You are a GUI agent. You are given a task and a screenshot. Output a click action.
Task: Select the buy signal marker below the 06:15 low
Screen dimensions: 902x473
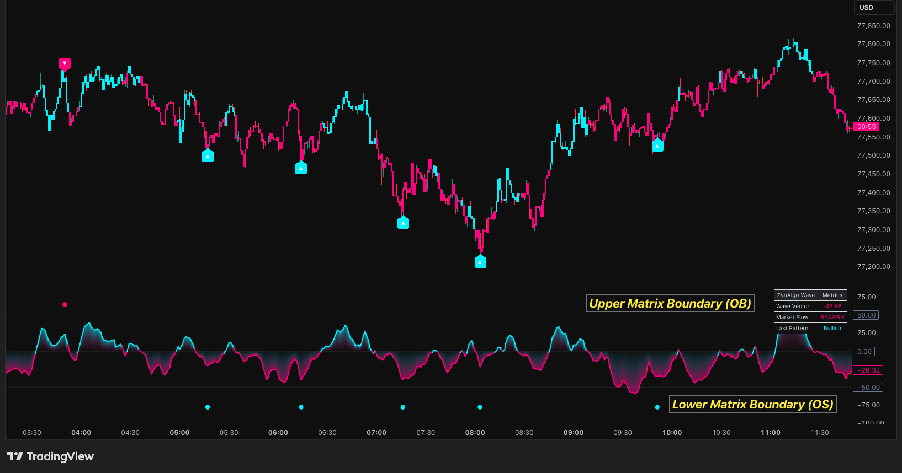[301, 168]
